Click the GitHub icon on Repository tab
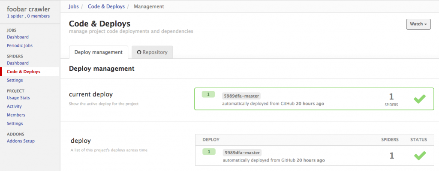Screen dimensions: 439x171 tap(139, 52)
